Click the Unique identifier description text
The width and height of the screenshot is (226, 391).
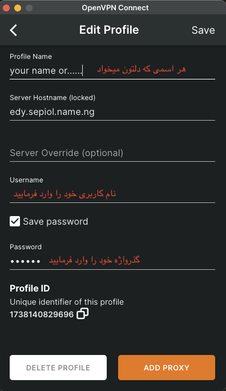click(67, 302)
